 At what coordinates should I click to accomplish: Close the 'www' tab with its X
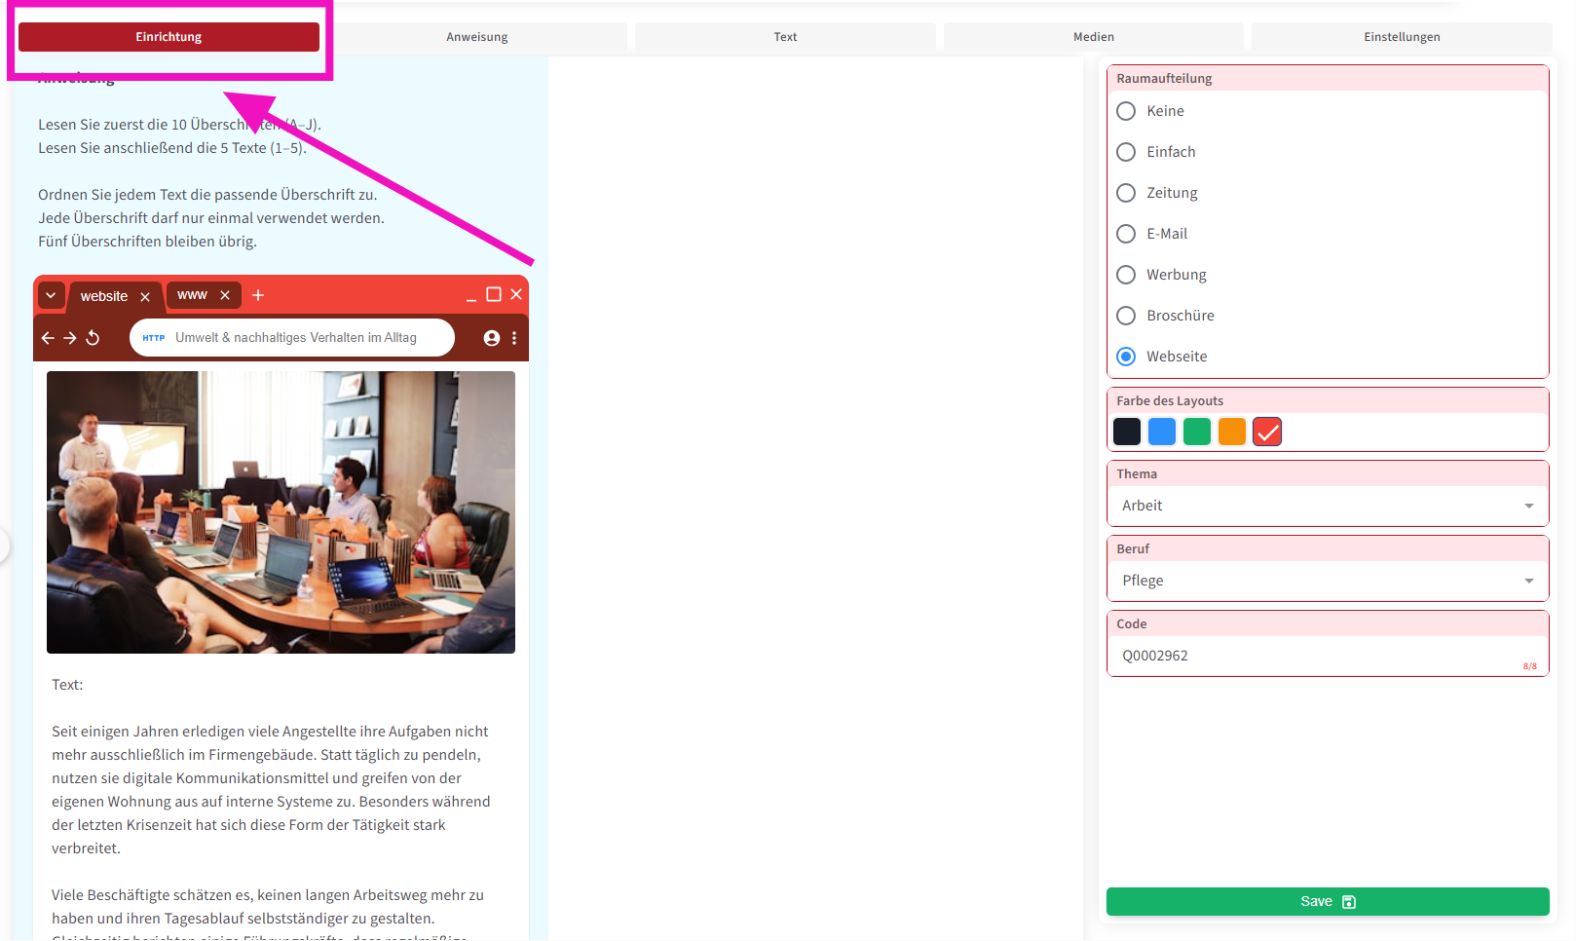[x=225, y=295]
